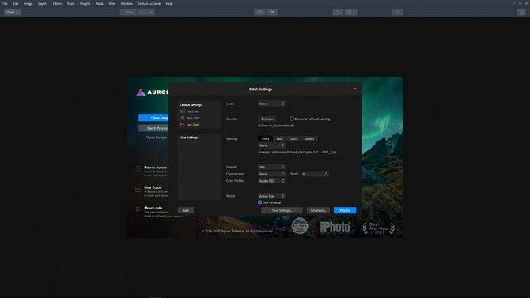Open the Image menu
The image size is (530, 298).
[x=28, y=3]
